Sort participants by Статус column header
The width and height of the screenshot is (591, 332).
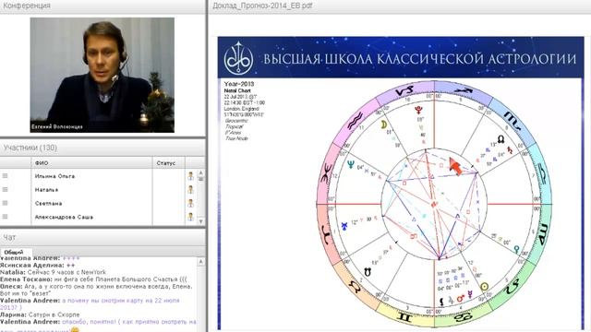pos(168,163)
